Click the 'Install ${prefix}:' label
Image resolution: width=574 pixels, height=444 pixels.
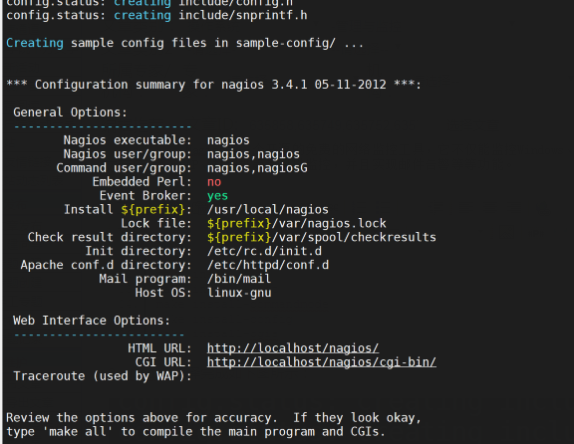(128, 210)
